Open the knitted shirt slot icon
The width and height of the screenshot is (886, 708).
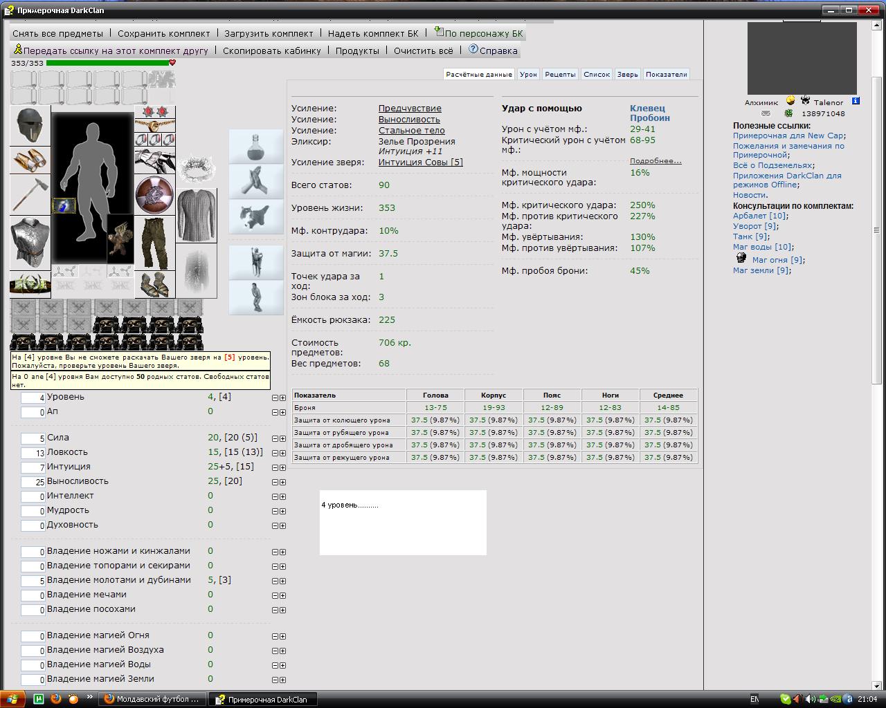coord(196,216)
